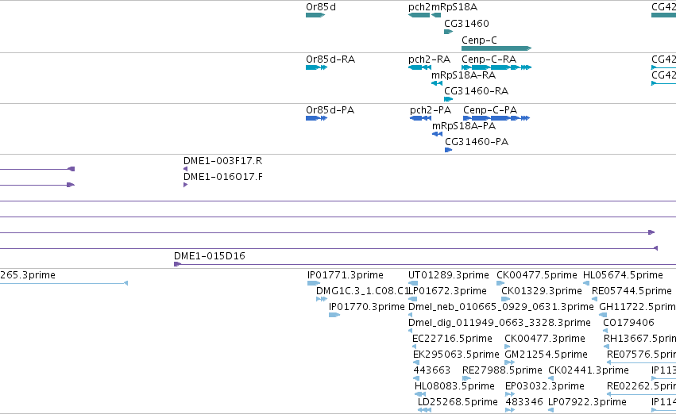The height and width of the screenshot is (414, 676).
Task: Click the EC22716.5prime EST
Action: point(415,347)
